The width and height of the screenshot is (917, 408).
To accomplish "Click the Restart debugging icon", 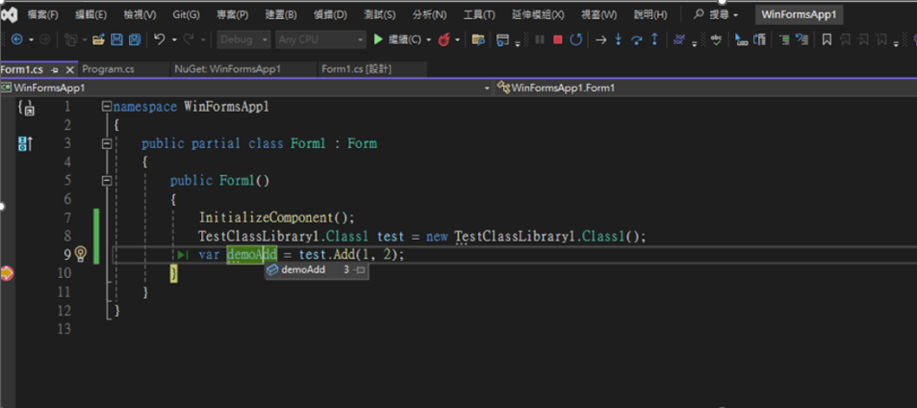I will click(576, 40).
